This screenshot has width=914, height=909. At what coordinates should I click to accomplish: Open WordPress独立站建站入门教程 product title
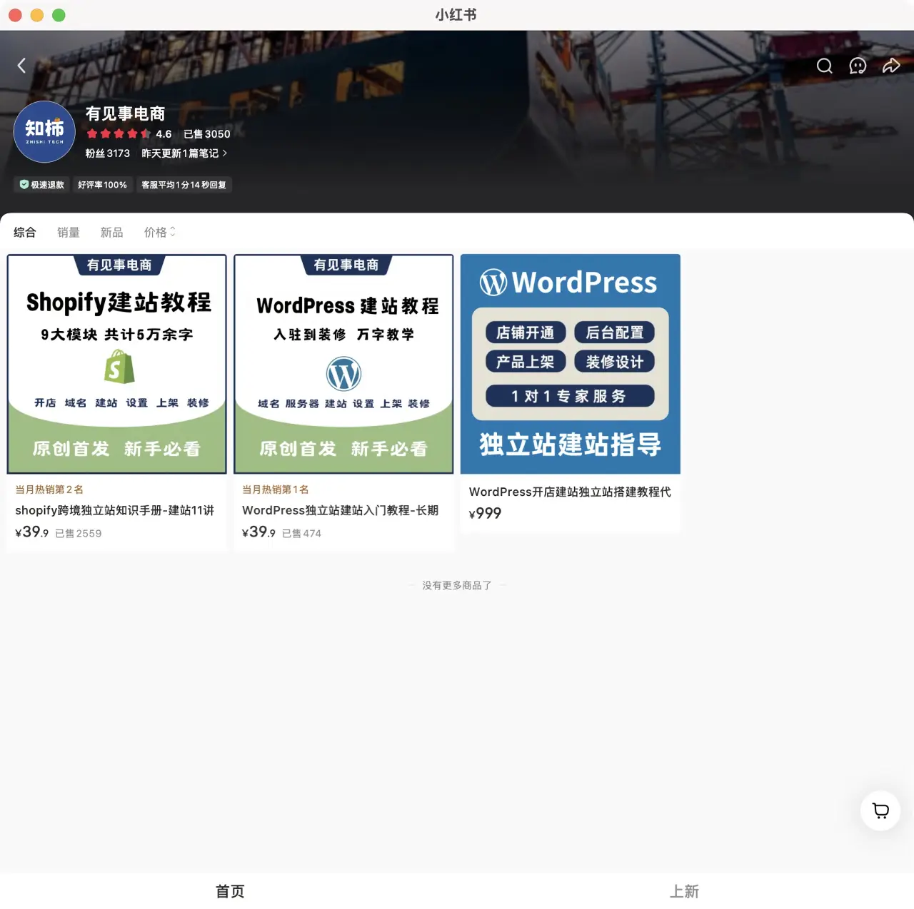pos(341,510)
